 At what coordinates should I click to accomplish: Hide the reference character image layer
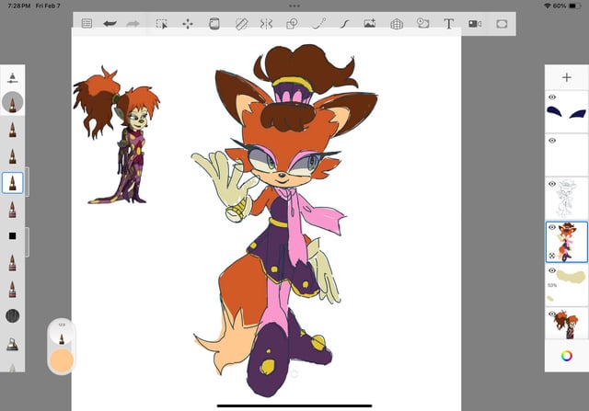552,314
